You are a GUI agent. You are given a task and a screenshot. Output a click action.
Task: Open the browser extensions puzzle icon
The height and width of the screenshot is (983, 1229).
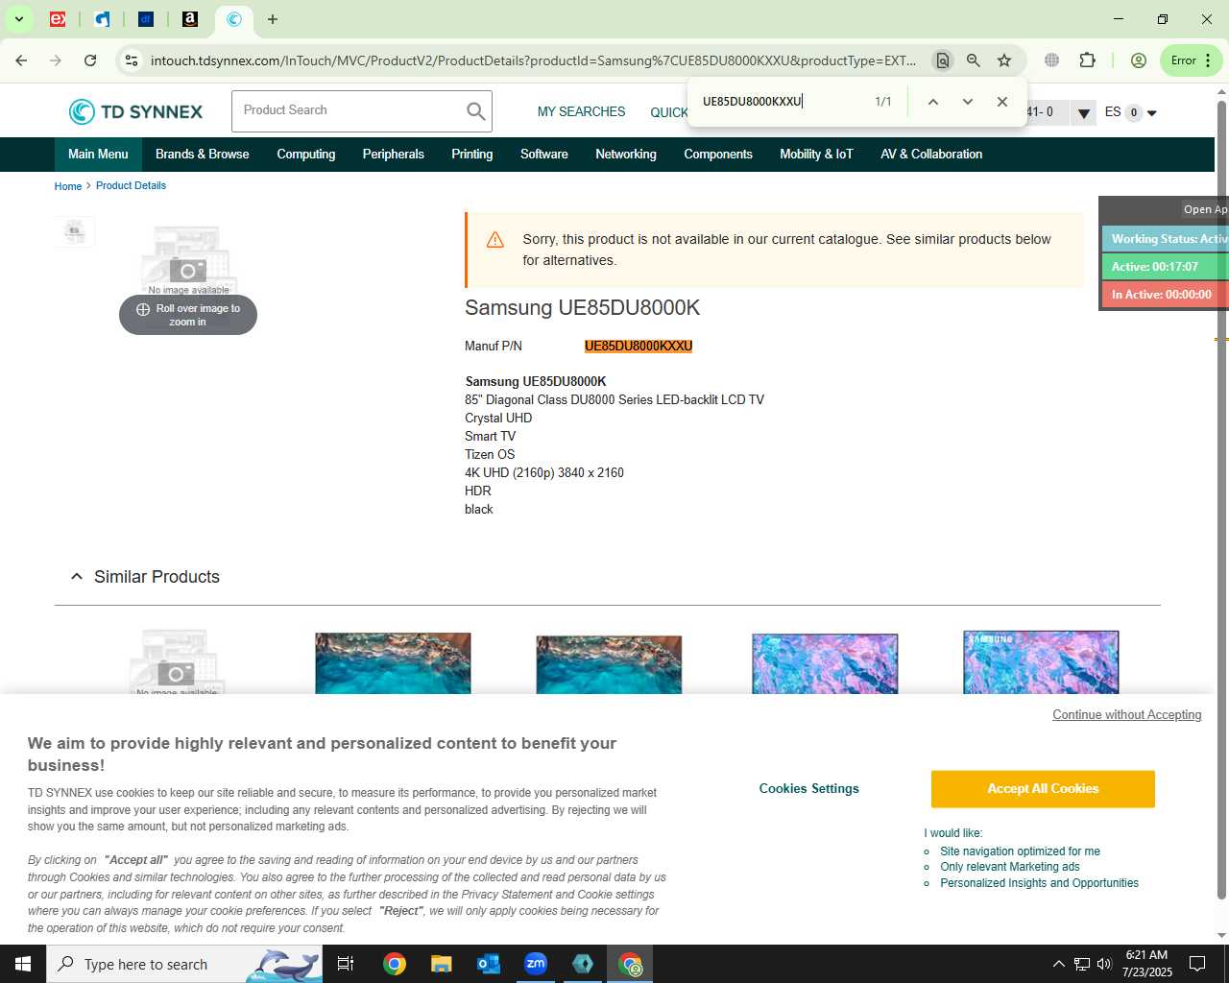tap(1087, 60)
